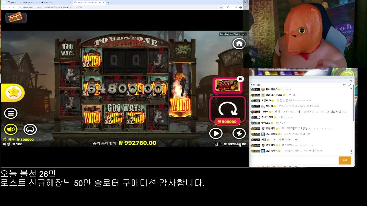
Task: Click the 베팅 ₩100 bet label
Action: click(x=13, y=144)
